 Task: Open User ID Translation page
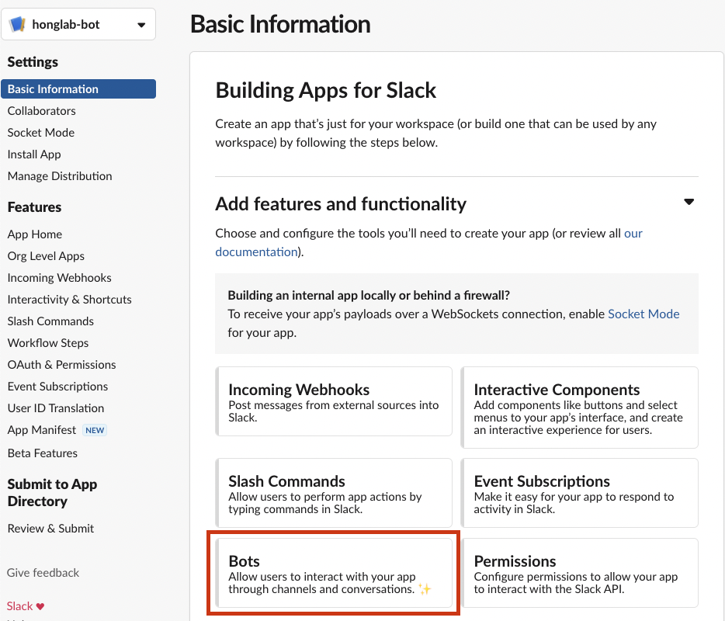[x=55, y=408]
